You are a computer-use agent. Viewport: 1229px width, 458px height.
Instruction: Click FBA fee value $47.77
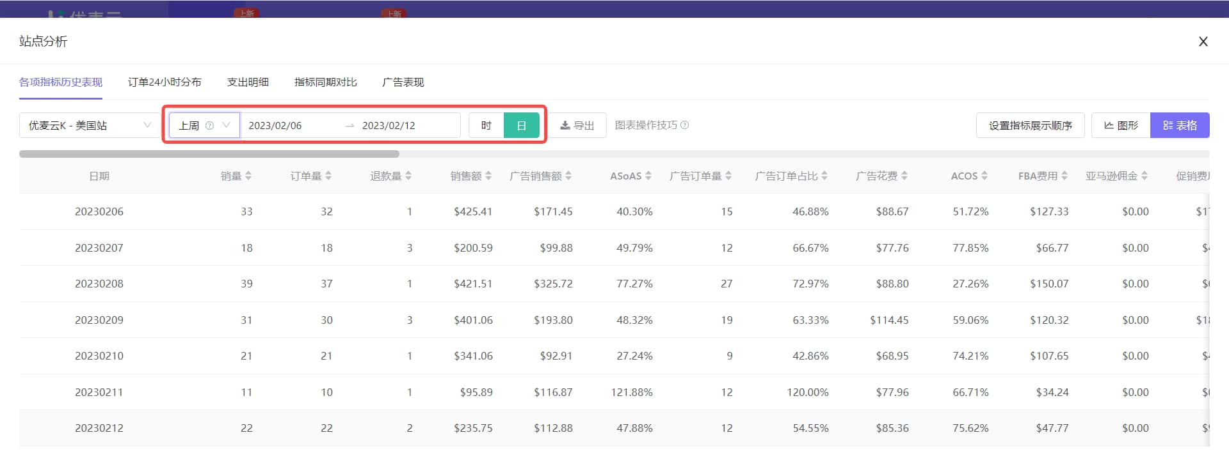1052,428
